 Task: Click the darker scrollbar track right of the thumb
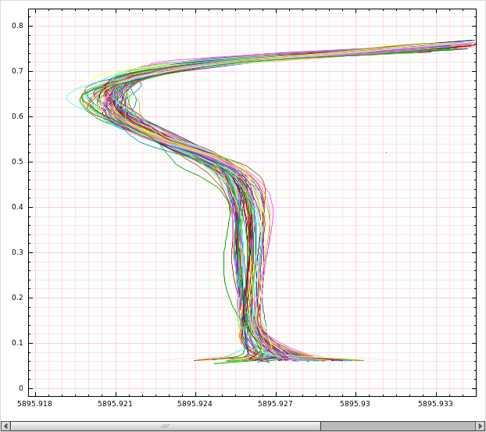[x=398, y=426]
